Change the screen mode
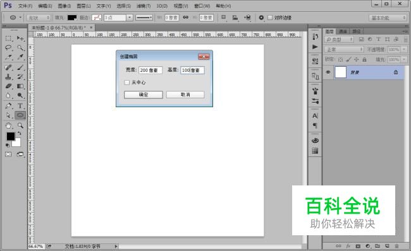Image resolution: width=411 pixels, height=251 pixels. (x=20, y=155)
